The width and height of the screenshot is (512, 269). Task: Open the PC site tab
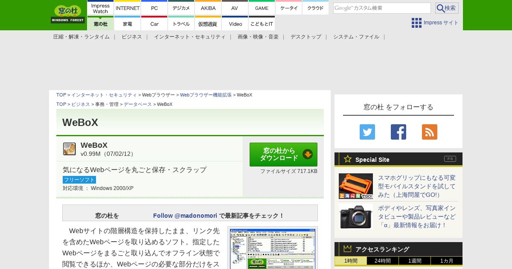point(154,8)
